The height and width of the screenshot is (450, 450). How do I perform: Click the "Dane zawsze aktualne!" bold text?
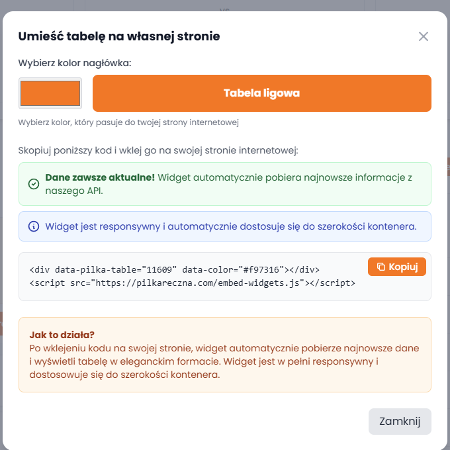pyautogui.click(x=100, y=177)
